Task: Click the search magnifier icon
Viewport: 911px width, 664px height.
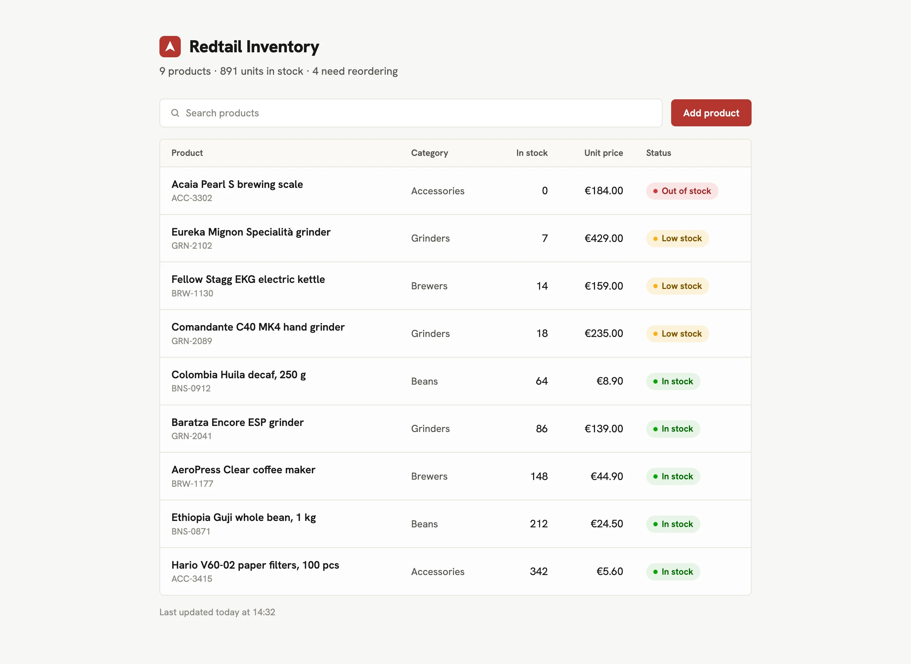Action: 175,113
